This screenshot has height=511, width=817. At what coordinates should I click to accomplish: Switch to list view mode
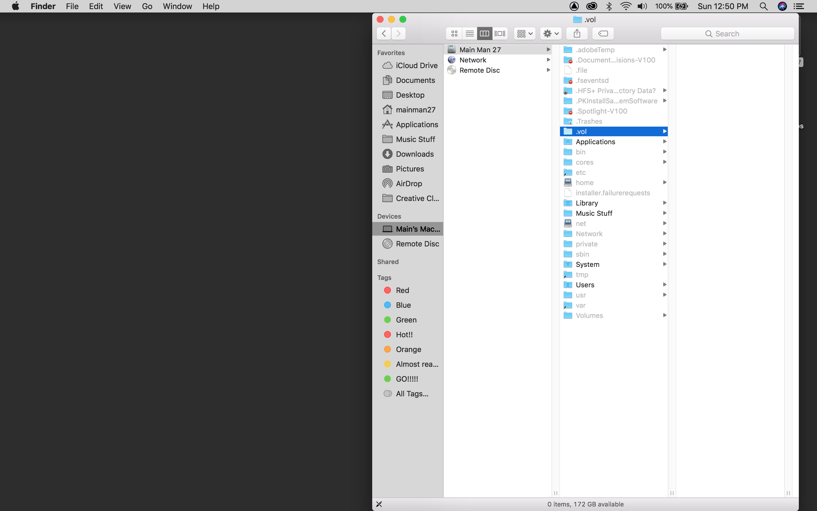click(x=469, y=33)
